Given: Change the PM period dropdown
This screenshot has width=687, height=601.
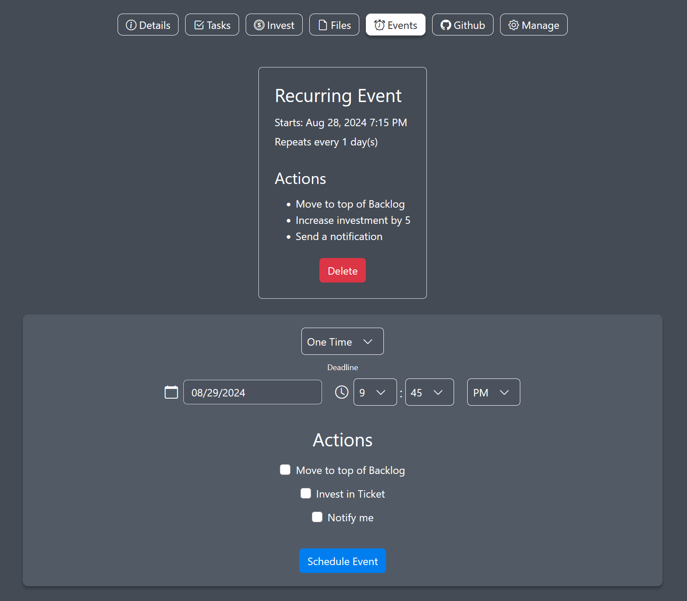Looking at the screenshot, I should (x=493, y=392).
